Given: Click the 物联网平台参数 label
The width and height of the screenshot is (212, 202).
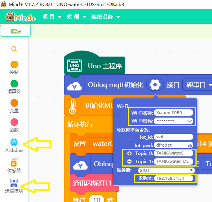Looking at the screenshot, I should click(133, 130).
